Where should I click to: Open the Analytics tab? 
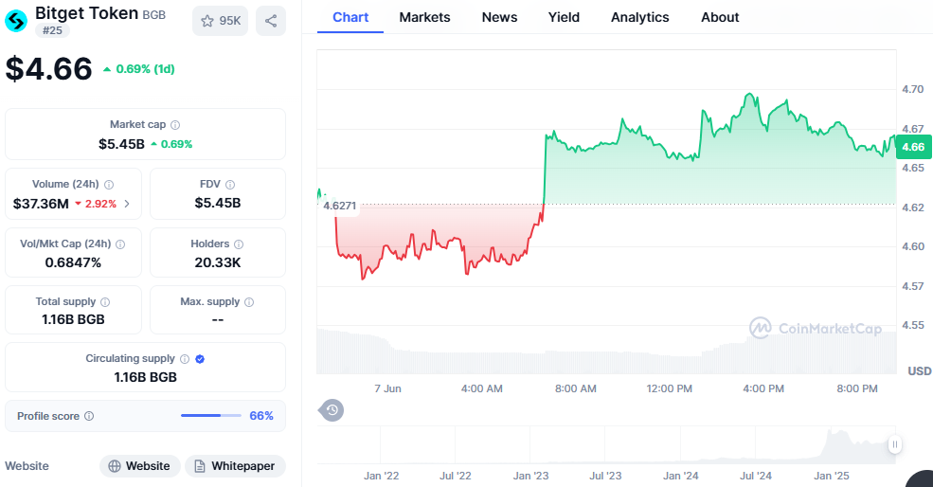point(640,17)
